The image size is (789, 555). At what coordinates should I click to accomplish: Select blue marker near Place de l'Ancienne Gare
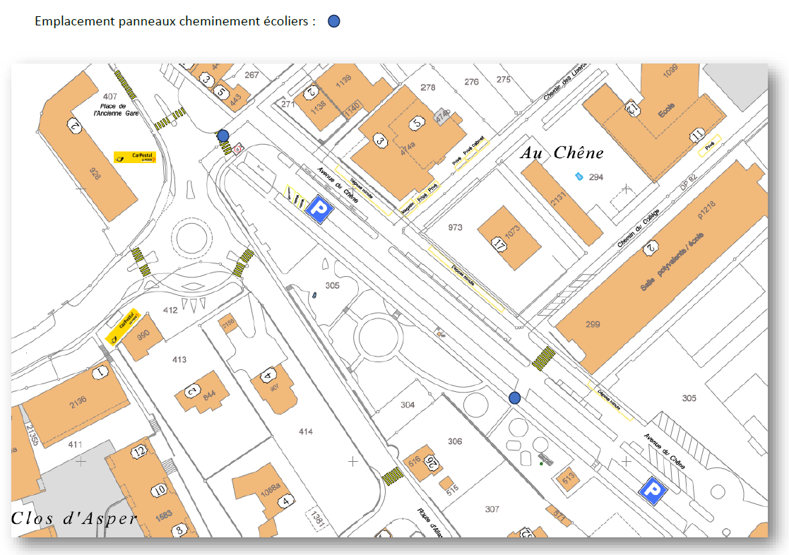223,135
